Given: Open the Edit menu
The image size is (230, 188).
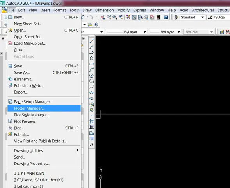Looking at the screenshot, I should point(21,10).
